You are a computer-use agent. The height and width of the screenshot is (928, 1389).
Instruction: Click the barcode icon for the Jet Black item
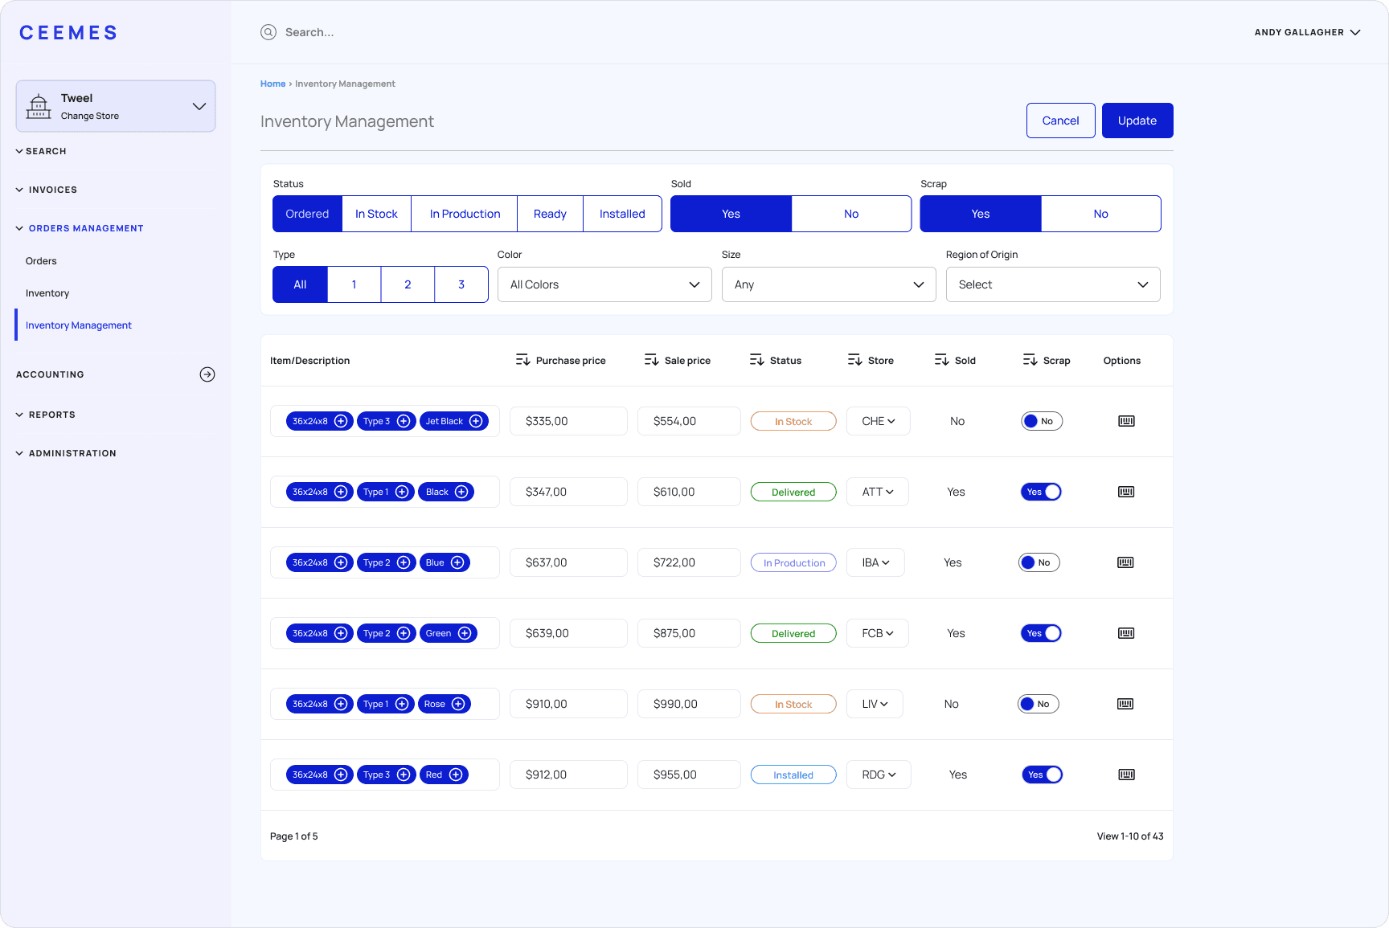[x=1126, y=421]
